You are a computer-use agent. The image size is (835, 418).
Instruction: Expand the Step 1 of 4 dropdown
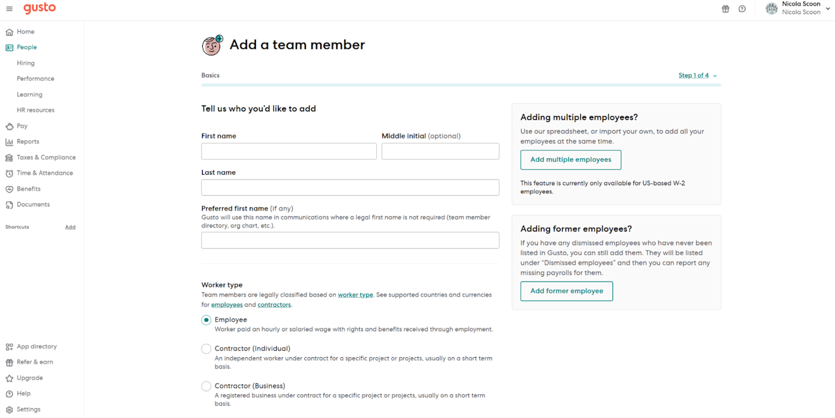697,76
